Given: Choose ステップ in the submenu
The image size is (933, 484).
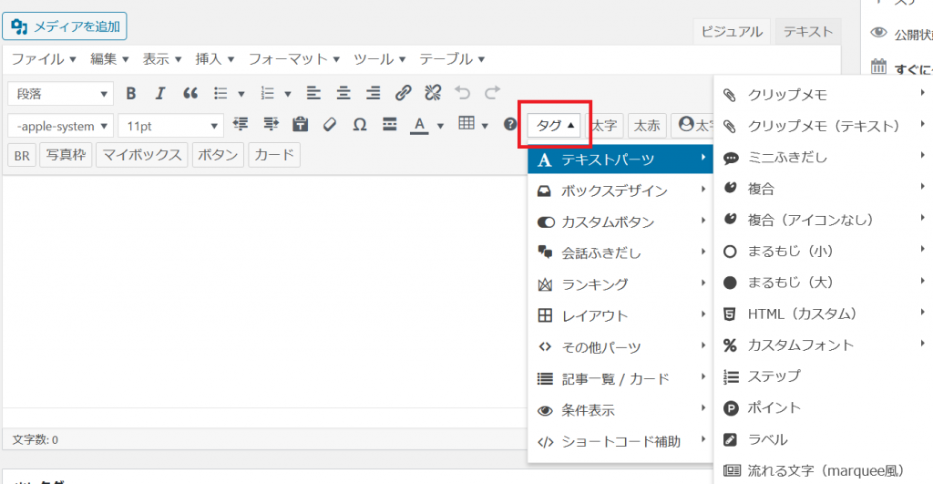Looking at the screenshot, I should coord(824,376).
